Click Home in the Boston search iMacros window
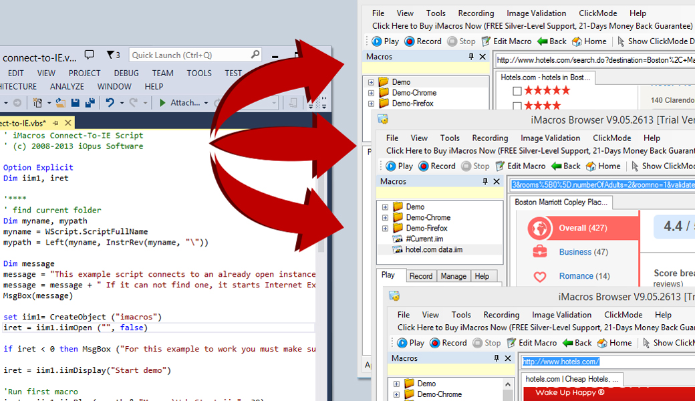This screenshot has width=695, height=401. coord(589,41)
